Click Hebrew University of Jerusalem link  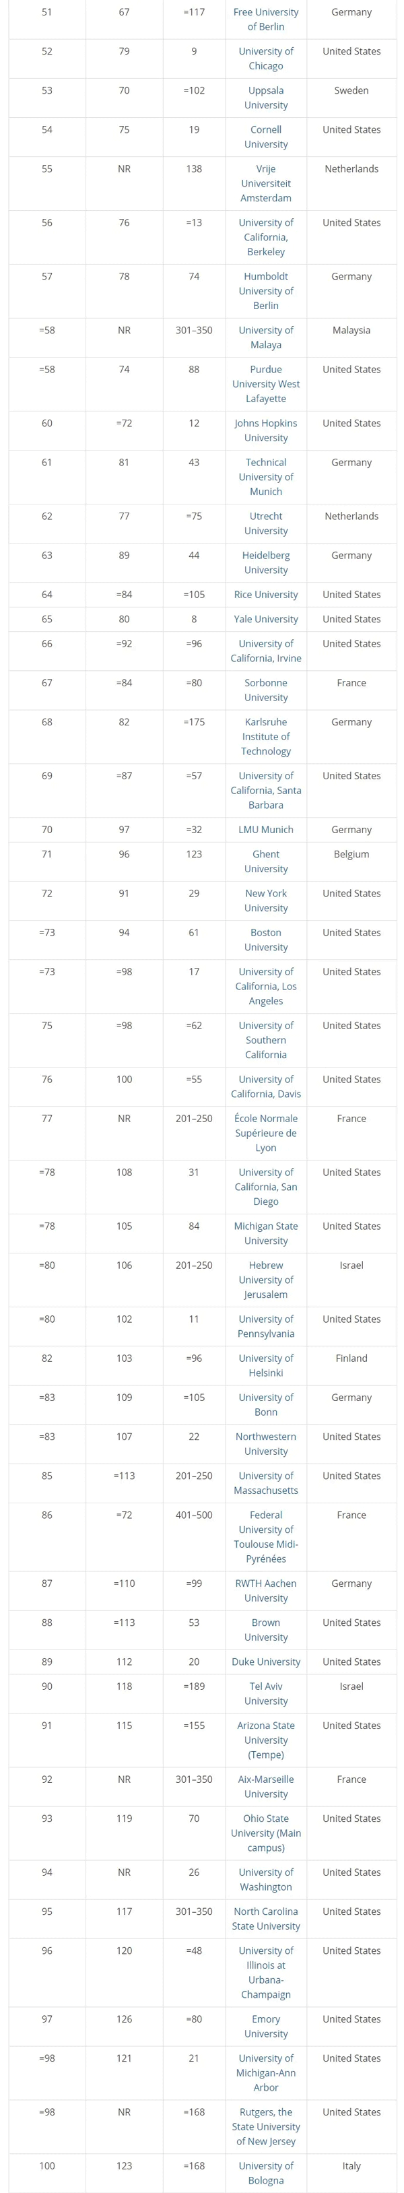point(265,1280)
